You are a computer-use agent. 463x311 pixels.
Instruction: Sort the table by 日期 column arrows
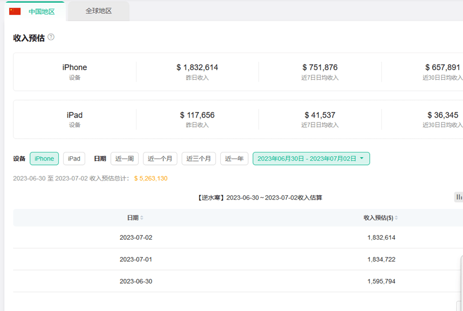(141, 218)
